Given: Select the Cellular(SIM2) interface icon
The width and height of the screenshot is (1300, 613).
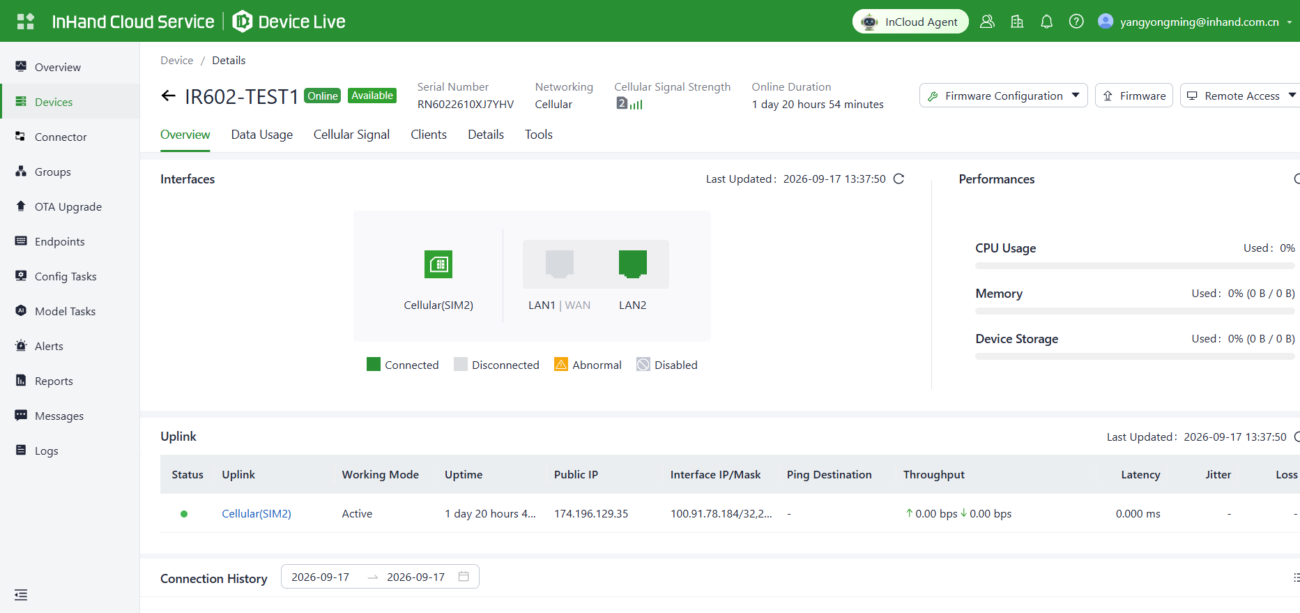Looking at the screenshot, I should coord(438,264).
